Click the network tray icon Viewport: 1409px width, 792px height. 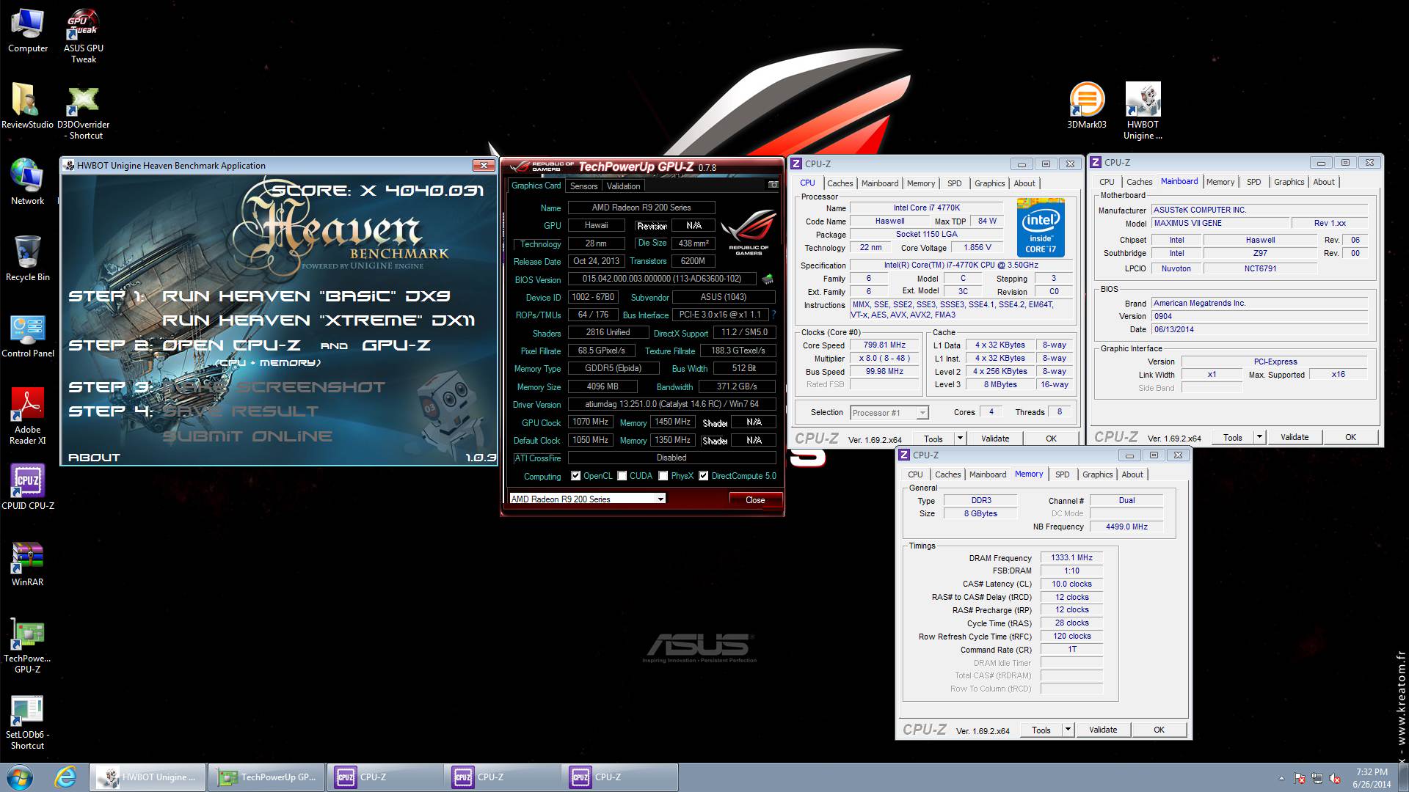1317,778
